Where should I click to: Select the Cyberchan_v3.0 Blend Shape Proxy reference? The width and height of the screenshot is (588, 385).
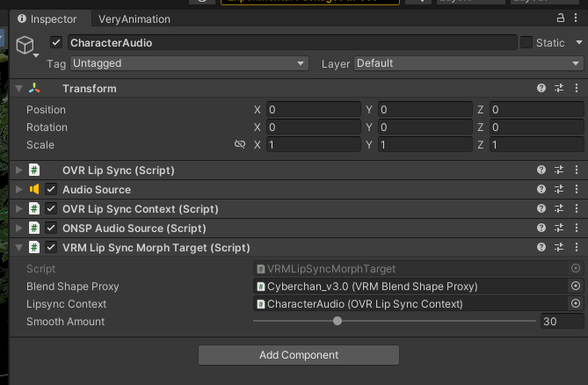point(410,287)
